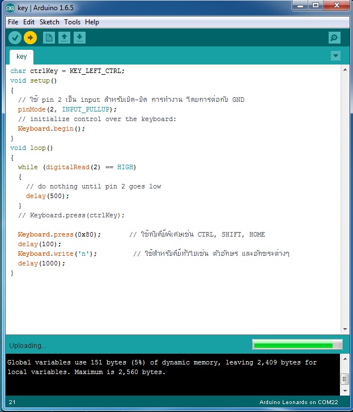Viewport: 353px width, 412px height.
Task: Click the 'Keyboard.write('n');' statement
Action: (x=57, y=254)
